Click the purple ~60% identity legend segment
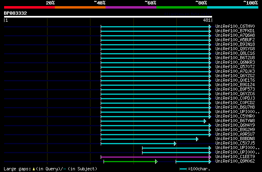The width and height of the screenshot is (262, 172). pos(131,7)
